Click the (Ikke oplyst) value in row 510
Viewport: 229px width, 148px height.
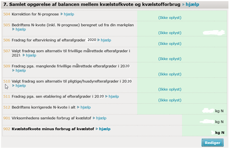tap(170, 89)
